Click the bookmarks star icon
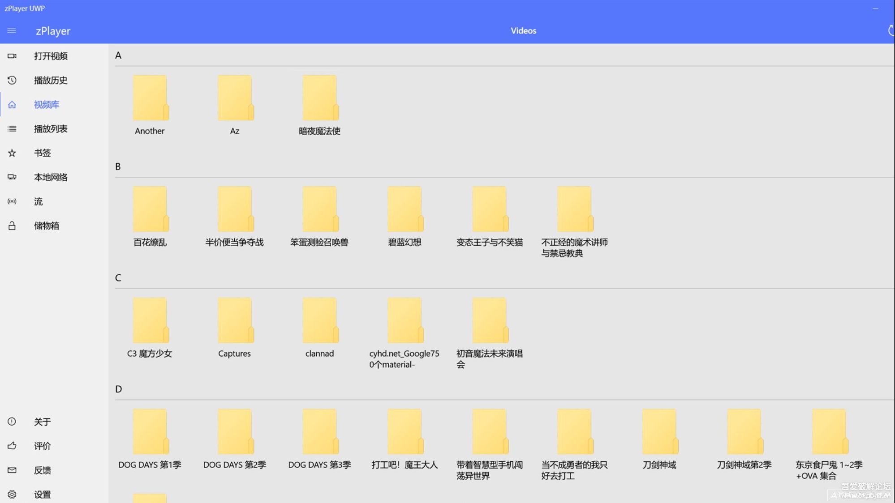895x503 pixels. pos(12,153)
